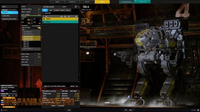Screen dimensions: 200x112
Task: Click the sun icon on the ENERGY row
Action: (x=44, y=19)
